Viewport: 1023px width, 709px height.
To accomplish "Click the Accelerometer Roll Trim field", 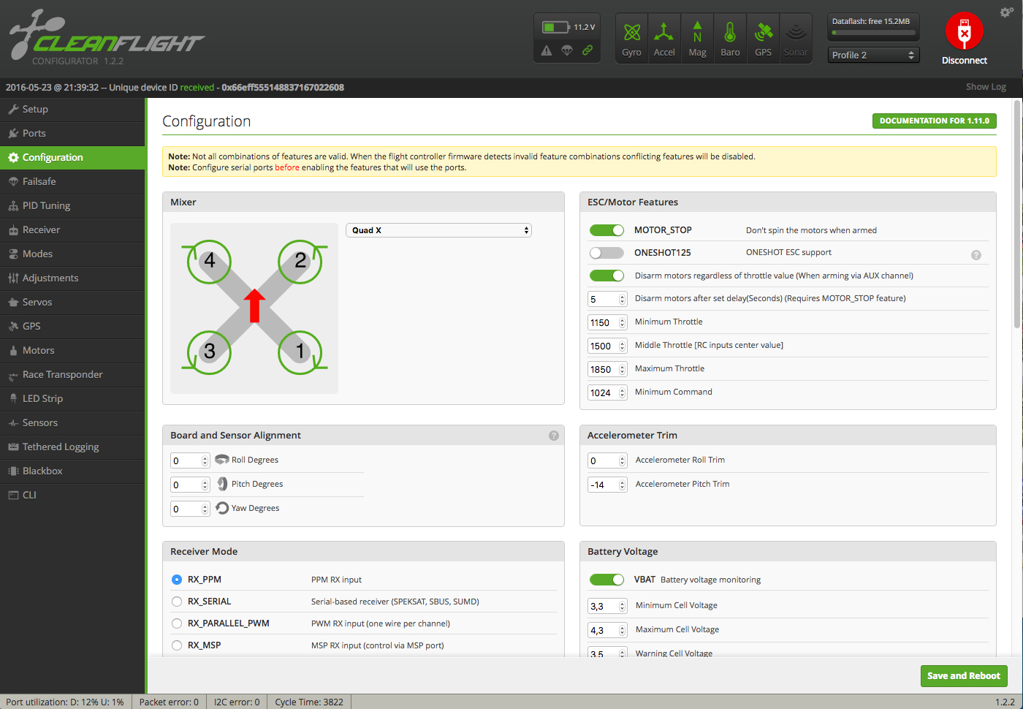I will [607, 460].
